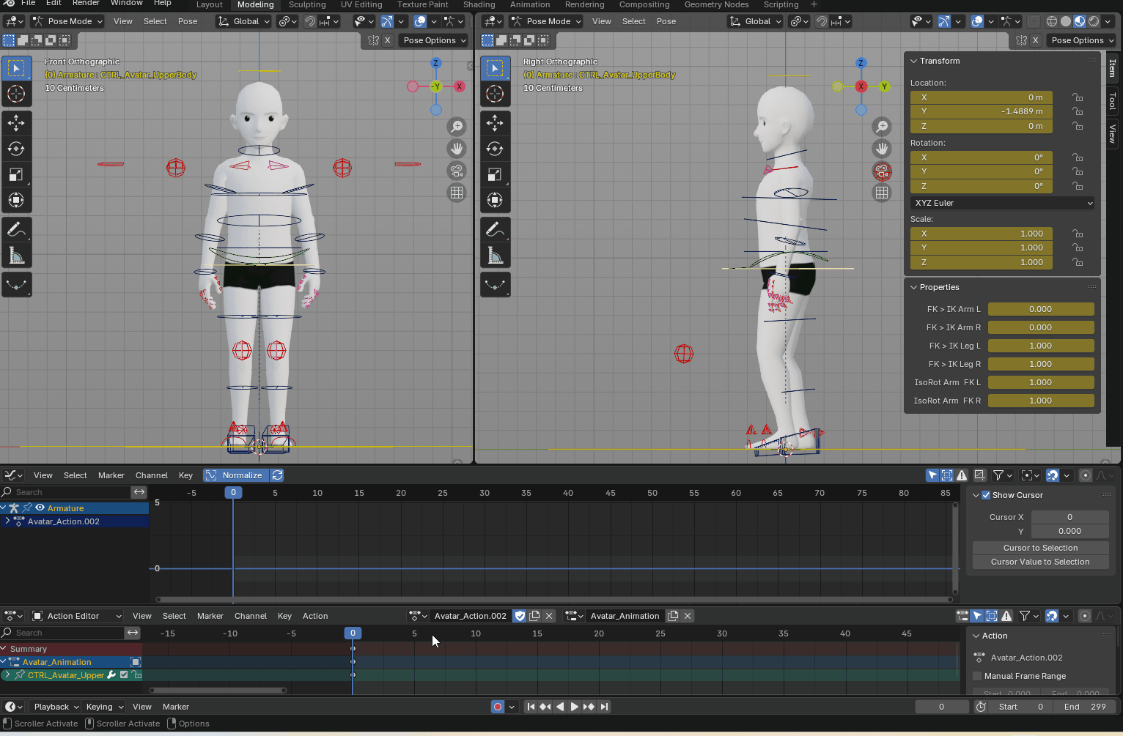Screen dimensions: 1123x736
Task: Enable Manual Frame Range checkbox
Action: pyautogui.click(x=977, y=676)
